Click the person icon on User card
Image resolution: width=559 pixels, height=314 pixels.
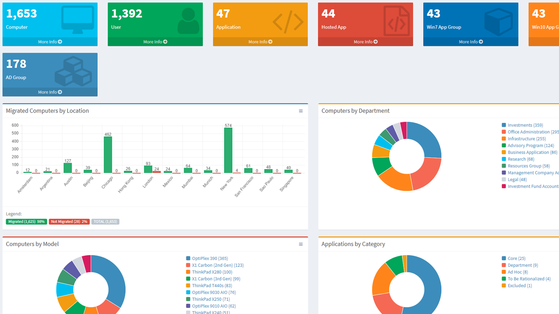pyautogui.click(x=188, y=20)
